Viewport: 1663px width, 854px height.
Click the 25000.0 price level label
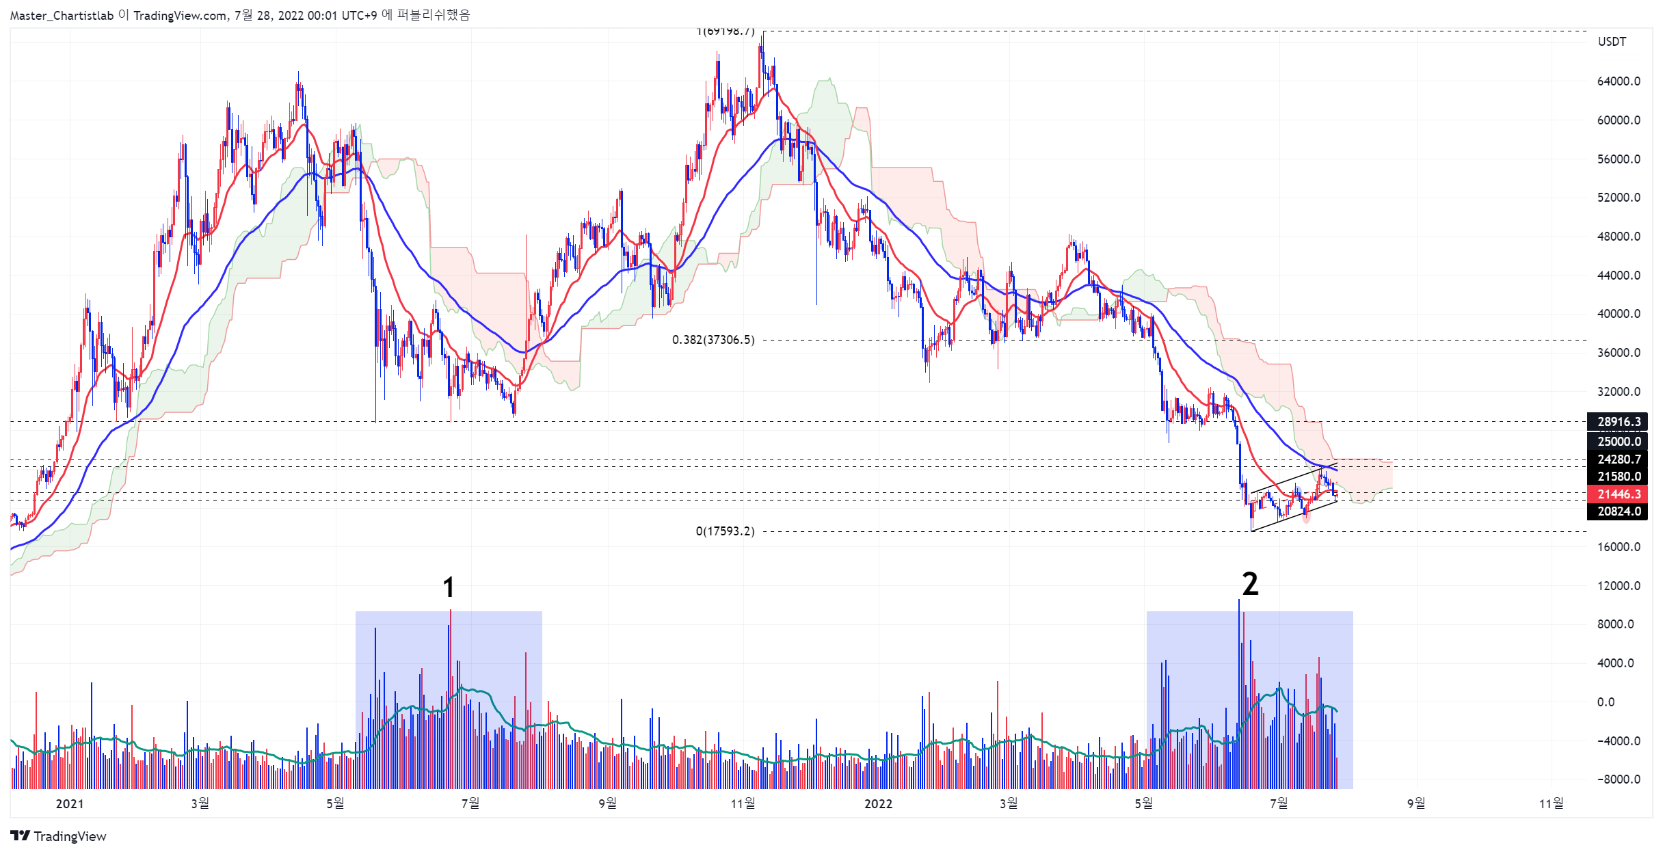1617,441
